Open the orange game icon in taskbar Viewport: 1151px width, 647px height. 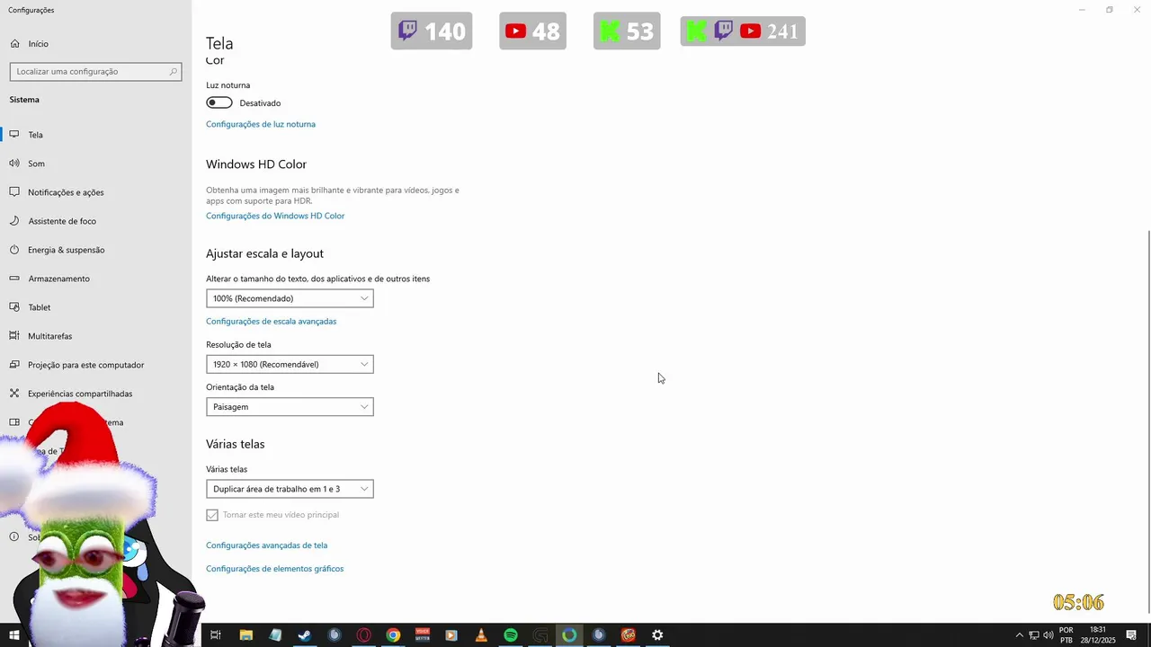(x=629, y=635)
